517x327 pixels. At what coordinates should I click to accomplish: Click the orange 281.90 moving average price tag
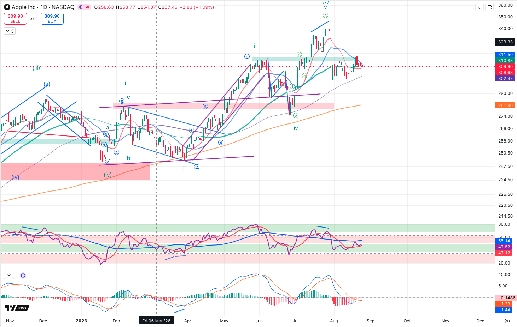coord(505,105)
